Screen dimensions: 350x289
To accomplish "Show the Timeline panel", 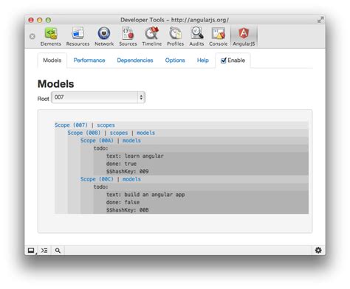I will click(152, 36).
